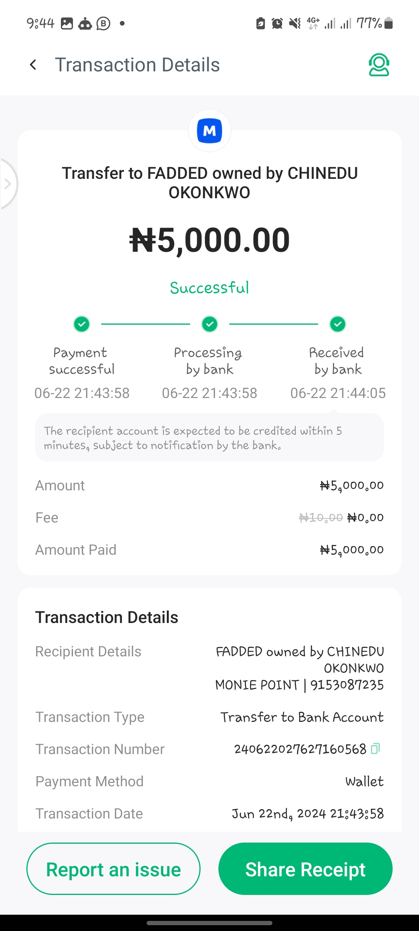Tap the battery icon in status bar
This screenshot has width=419, height=931.
pos(389,23)
